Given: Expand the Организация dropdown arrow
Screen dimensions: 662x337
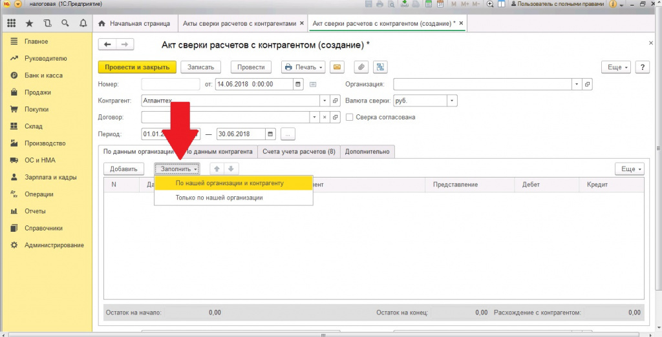Looking at the screenshot, I should click(577, 85).
